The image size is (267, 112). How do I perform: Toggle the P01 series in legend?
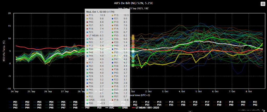14,102
